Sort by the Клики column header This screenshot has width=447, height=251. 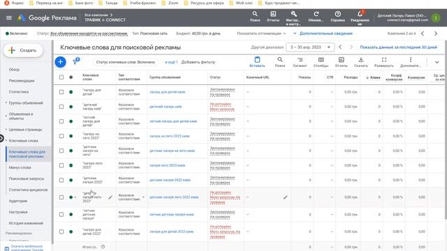coord(373,77)
